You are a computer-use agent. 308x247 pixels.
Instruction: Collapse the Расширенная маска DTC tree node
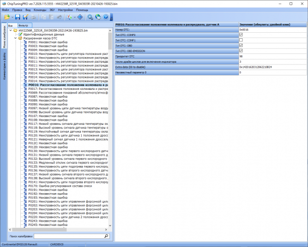16,38
